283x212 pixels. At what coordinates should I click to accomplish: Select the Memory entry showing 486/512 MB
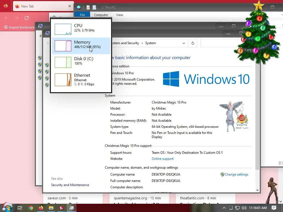click(x=81, y=46)
